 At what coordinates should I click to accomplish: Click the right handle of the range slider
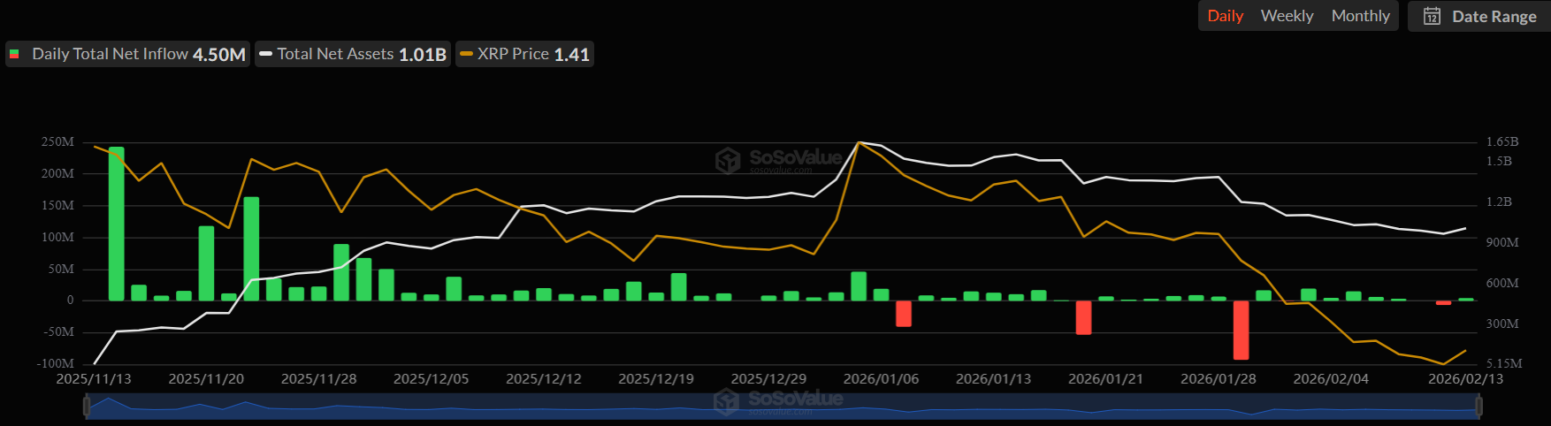pyautogui.click(x=1478, y=407)
